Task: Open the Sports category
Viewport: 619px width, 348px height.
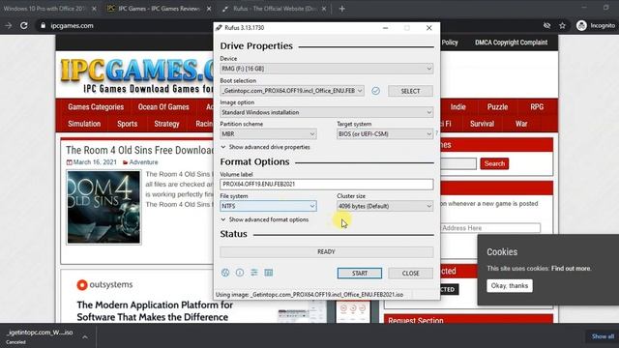Action: (127, 124)
